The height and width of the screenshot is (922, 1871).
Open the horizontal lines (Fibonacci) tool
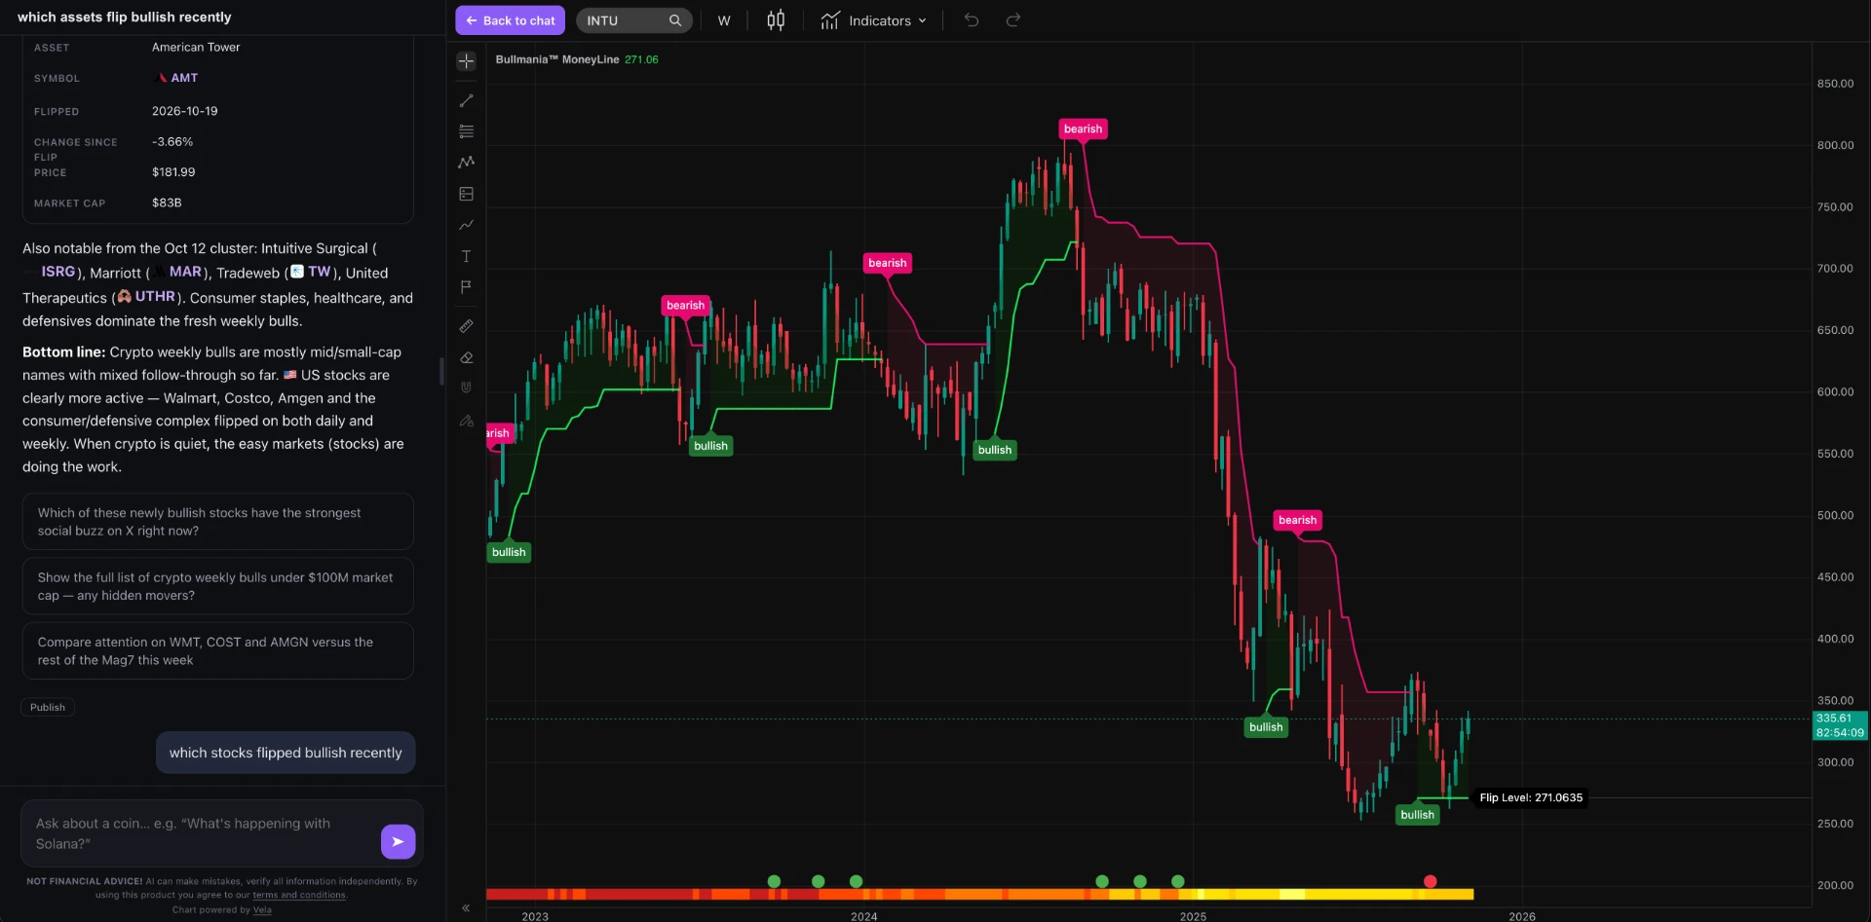(466, 131)
